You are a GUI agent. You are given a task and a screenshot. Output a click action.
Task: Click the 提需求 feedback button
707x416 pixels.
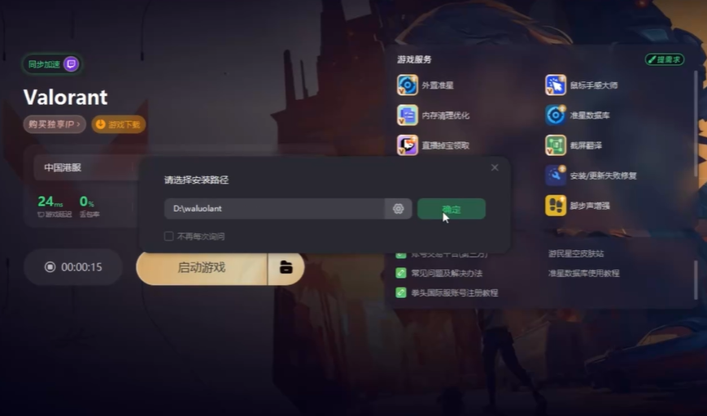point(665,59)
